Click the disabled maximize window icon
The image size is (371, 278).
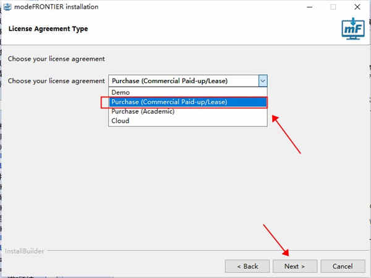coord(333,7)
